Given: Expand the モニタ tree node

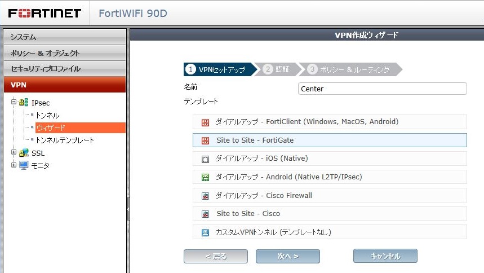Looking at the screenshot, I should click(14, 165).
